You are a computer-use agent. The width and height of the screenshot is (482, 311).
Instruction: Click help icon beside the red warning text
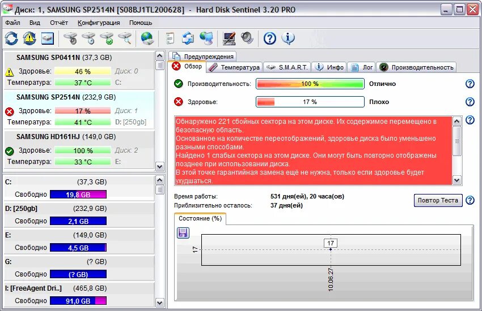pyautogui.click(x=470, y=120)
